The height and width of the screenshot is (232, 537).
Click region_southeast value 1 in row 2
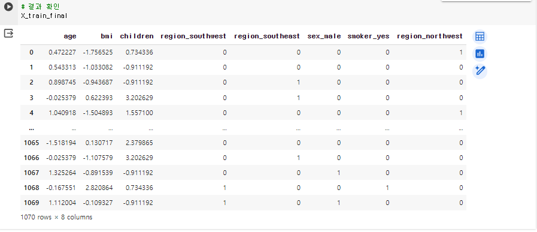(298, 82)
